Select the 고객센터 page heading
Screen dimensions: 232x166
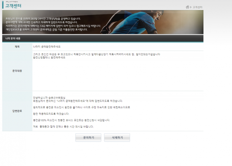point(13,6)
